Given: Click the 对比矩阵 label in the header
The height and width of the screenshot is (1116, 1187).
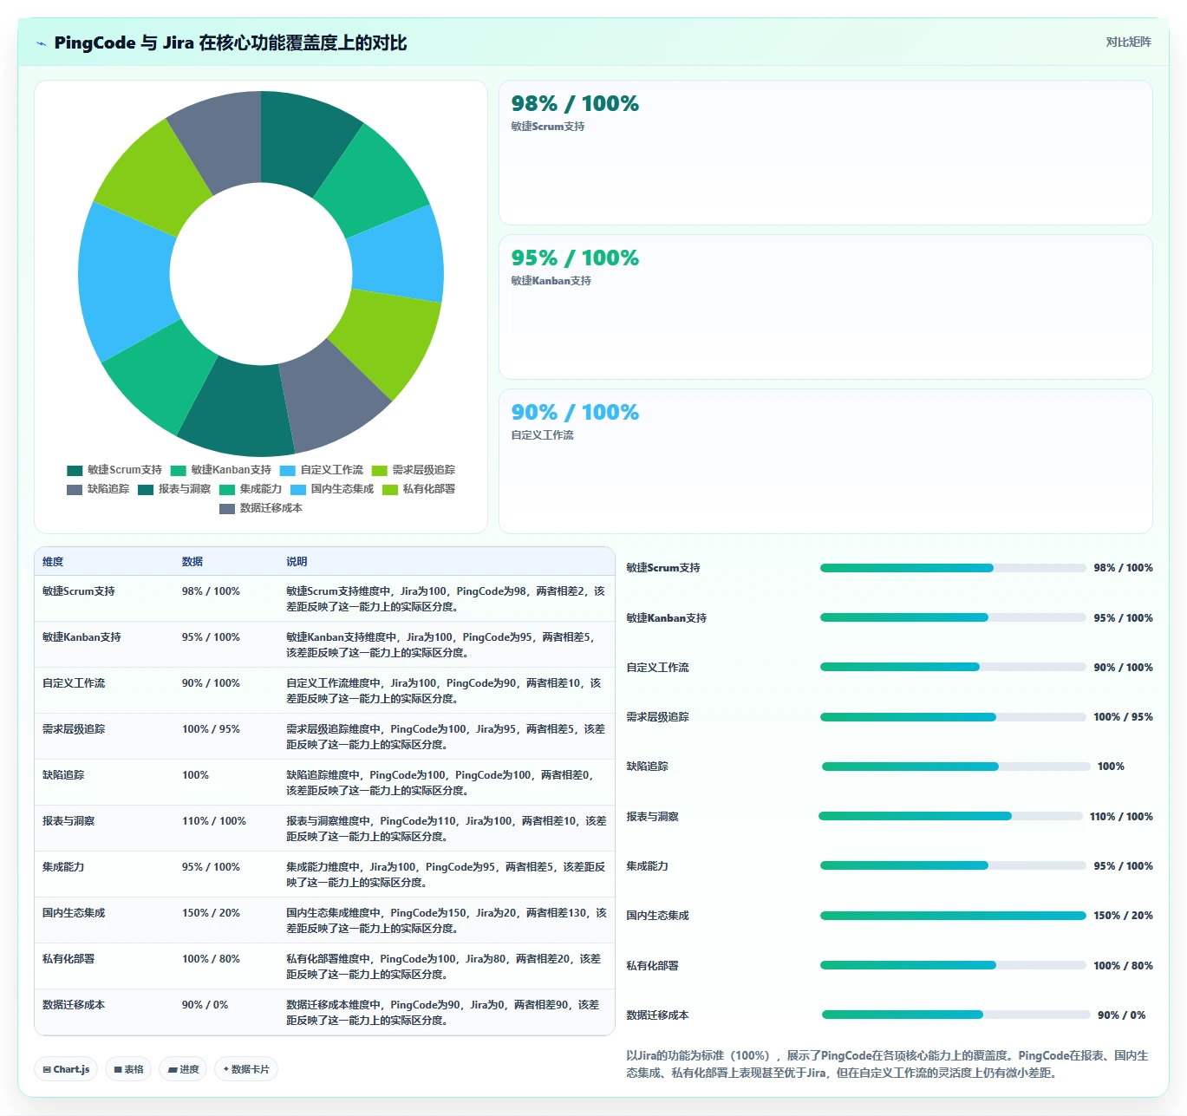Looking at the screenshot, I should click(1128, 42).
